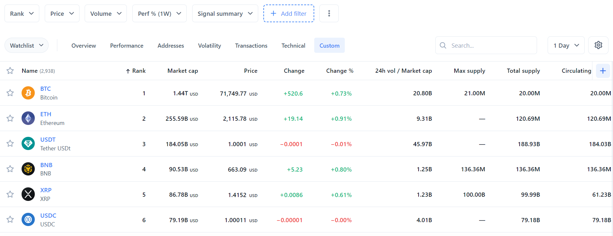
Task: Open Signal summary filter dropdown
Action: coord(225,14)
